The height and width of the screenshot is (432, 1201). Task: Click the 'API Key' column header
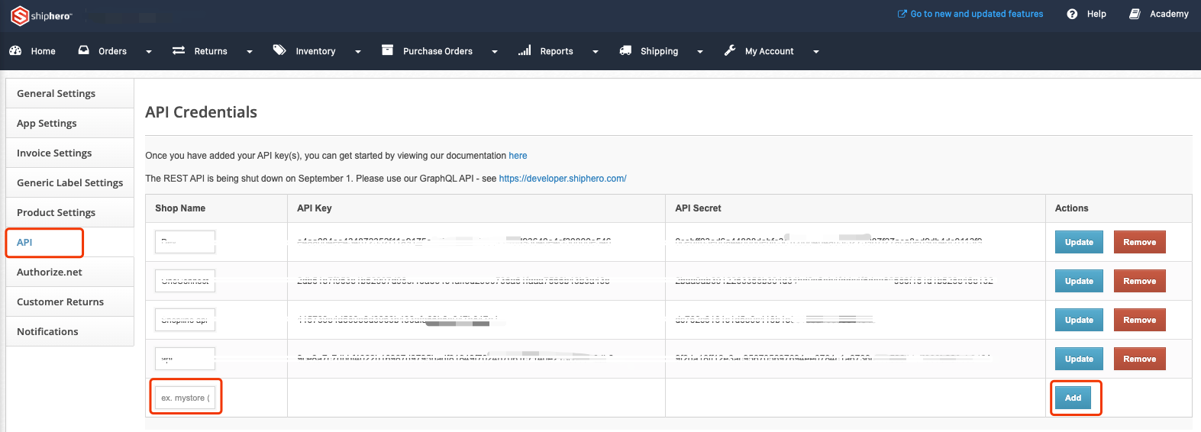315,208
